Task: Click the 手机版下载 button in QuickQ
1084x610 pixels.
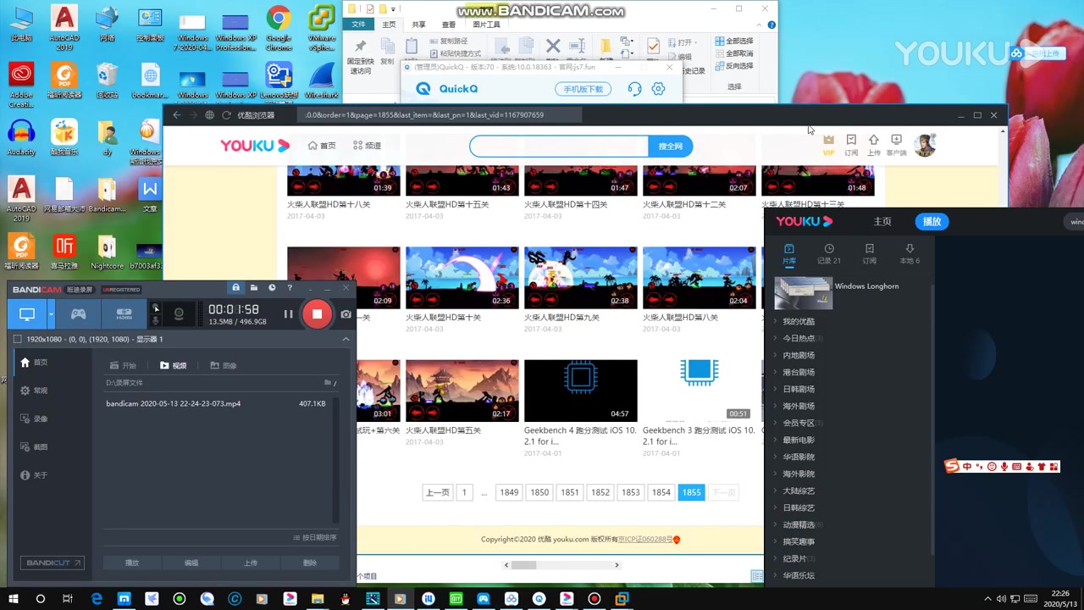Action: pyautogui.click(x=583, y=89)
